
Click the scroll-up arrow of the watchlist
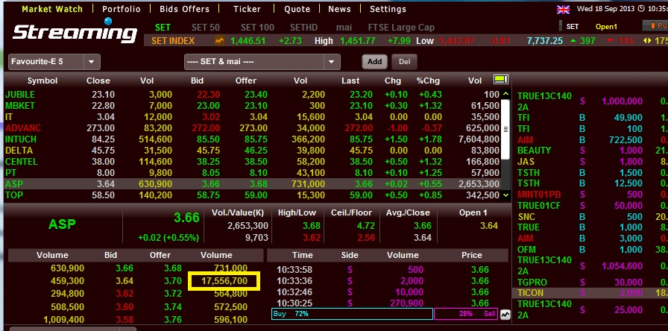pos(505,94)
